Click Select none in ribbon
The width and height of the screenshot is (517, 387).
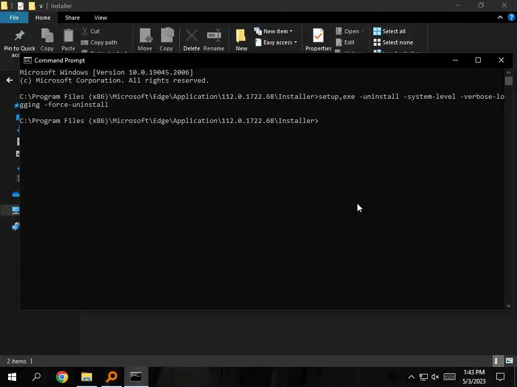tap(393, 42)
